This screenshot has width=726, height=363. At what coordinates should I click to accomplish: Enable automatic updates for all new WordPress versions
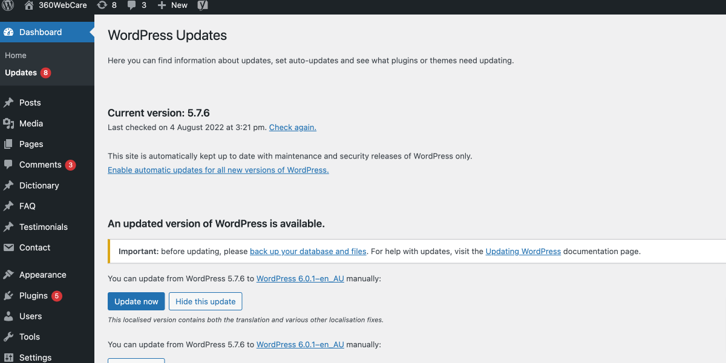pos(218,169)
